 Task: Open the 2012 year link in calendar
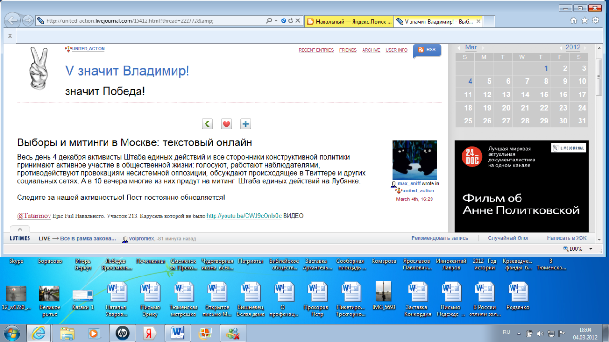(x=573, y=47)
